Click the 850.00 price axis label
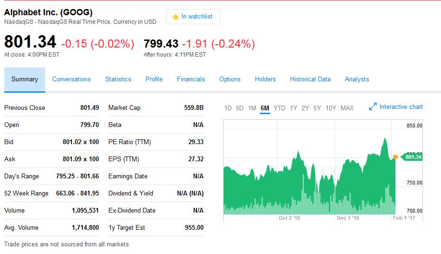 pyautogui.click(x=414, y=126)
